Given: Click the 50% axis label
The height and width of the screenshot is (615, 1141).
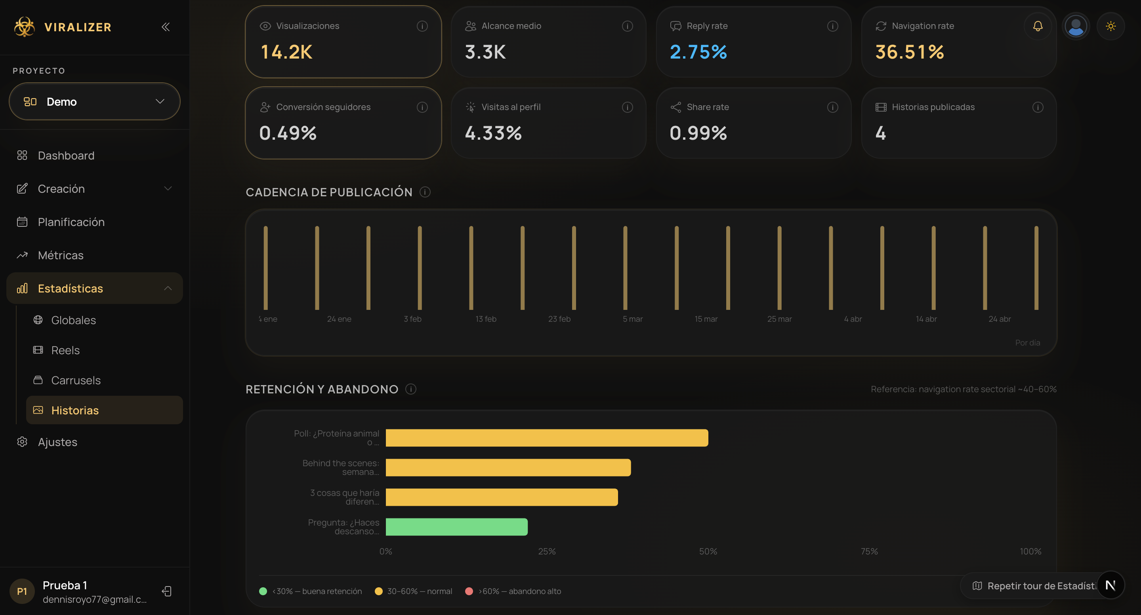Looking at the screenshot, I should point(708,551).
